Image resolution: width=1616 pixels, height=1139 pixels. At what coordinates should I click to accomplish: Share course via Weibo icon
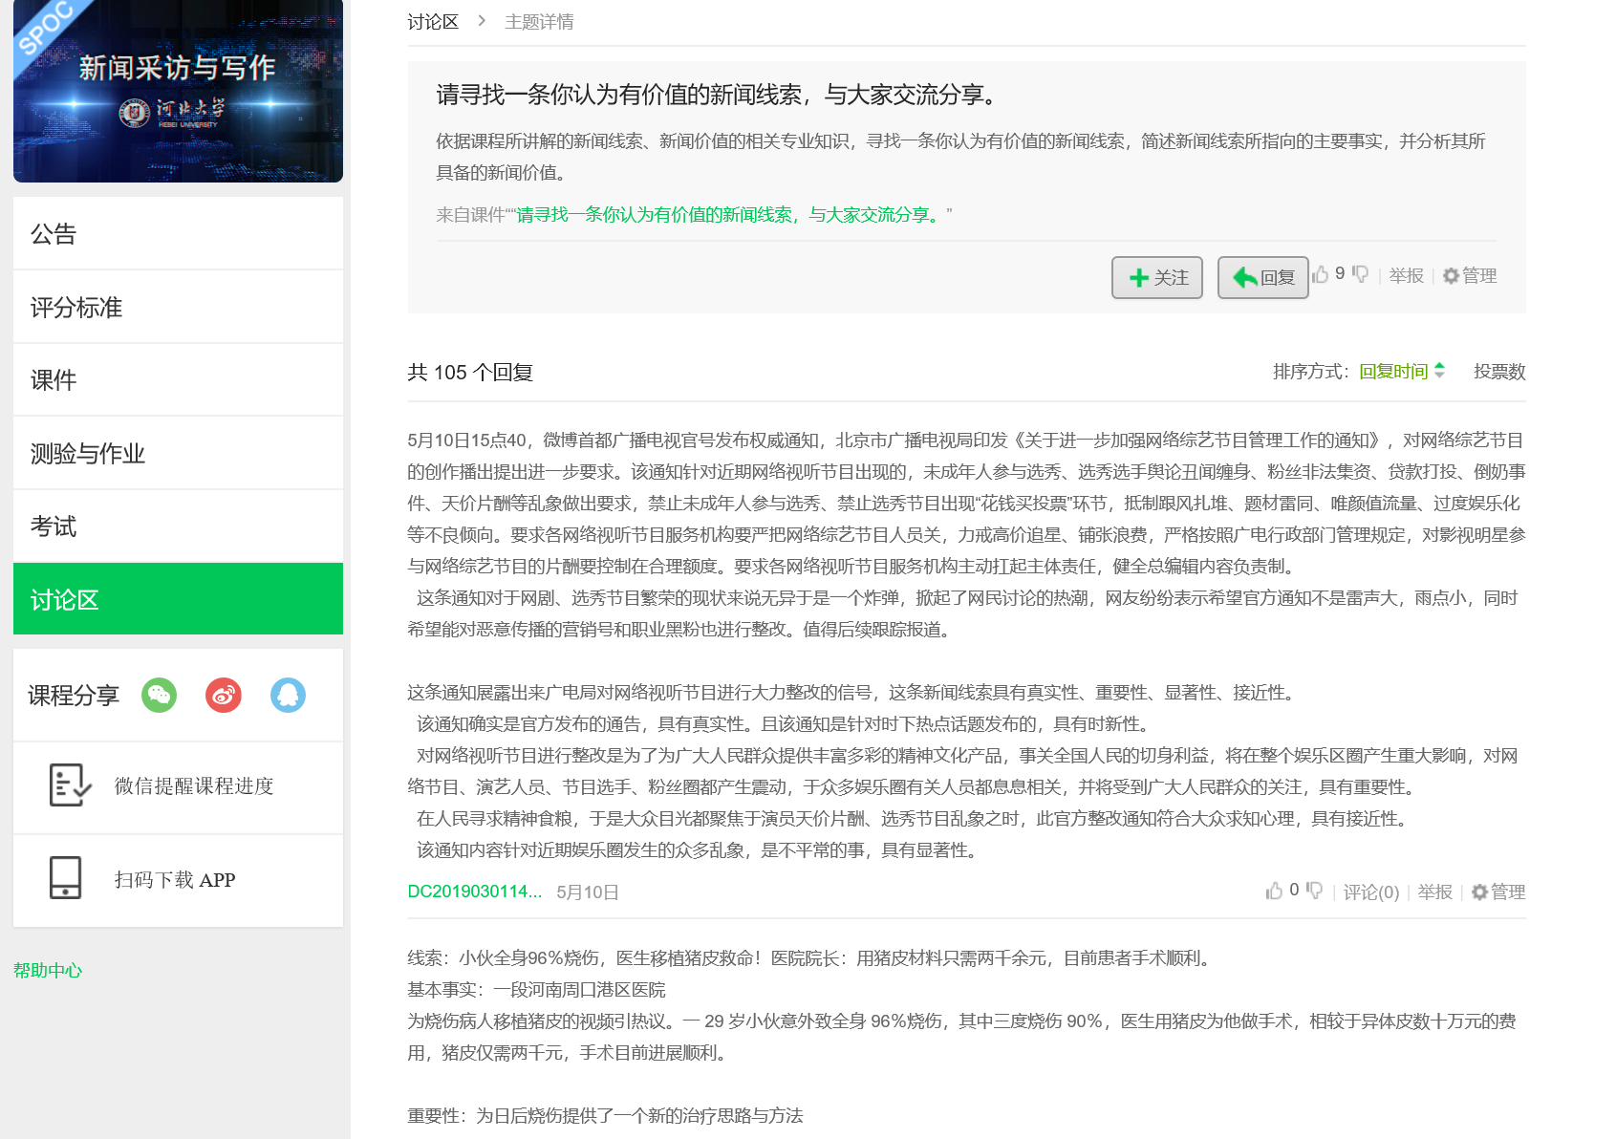[x=224, y=695]
